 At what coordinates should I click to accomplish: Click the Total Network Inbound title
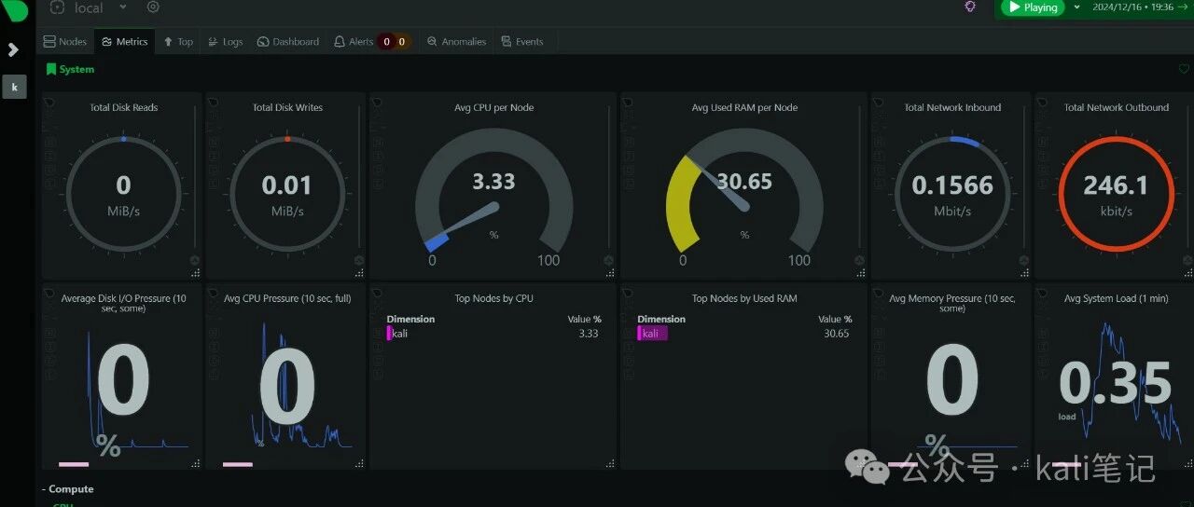[x=952, y=108]
